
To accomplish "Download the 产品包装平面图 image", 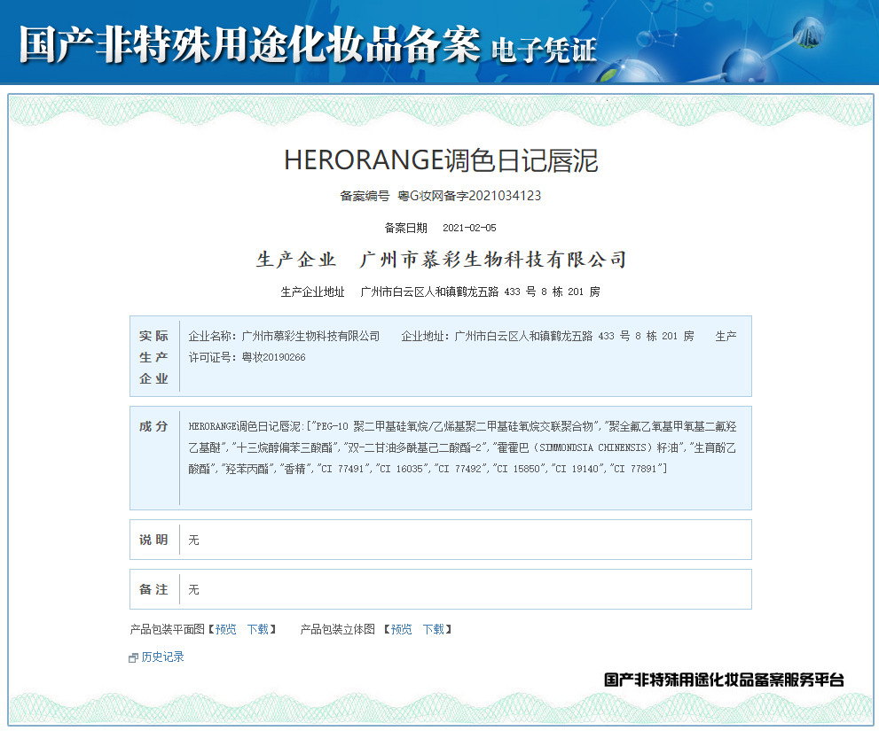I will point(258,630).
